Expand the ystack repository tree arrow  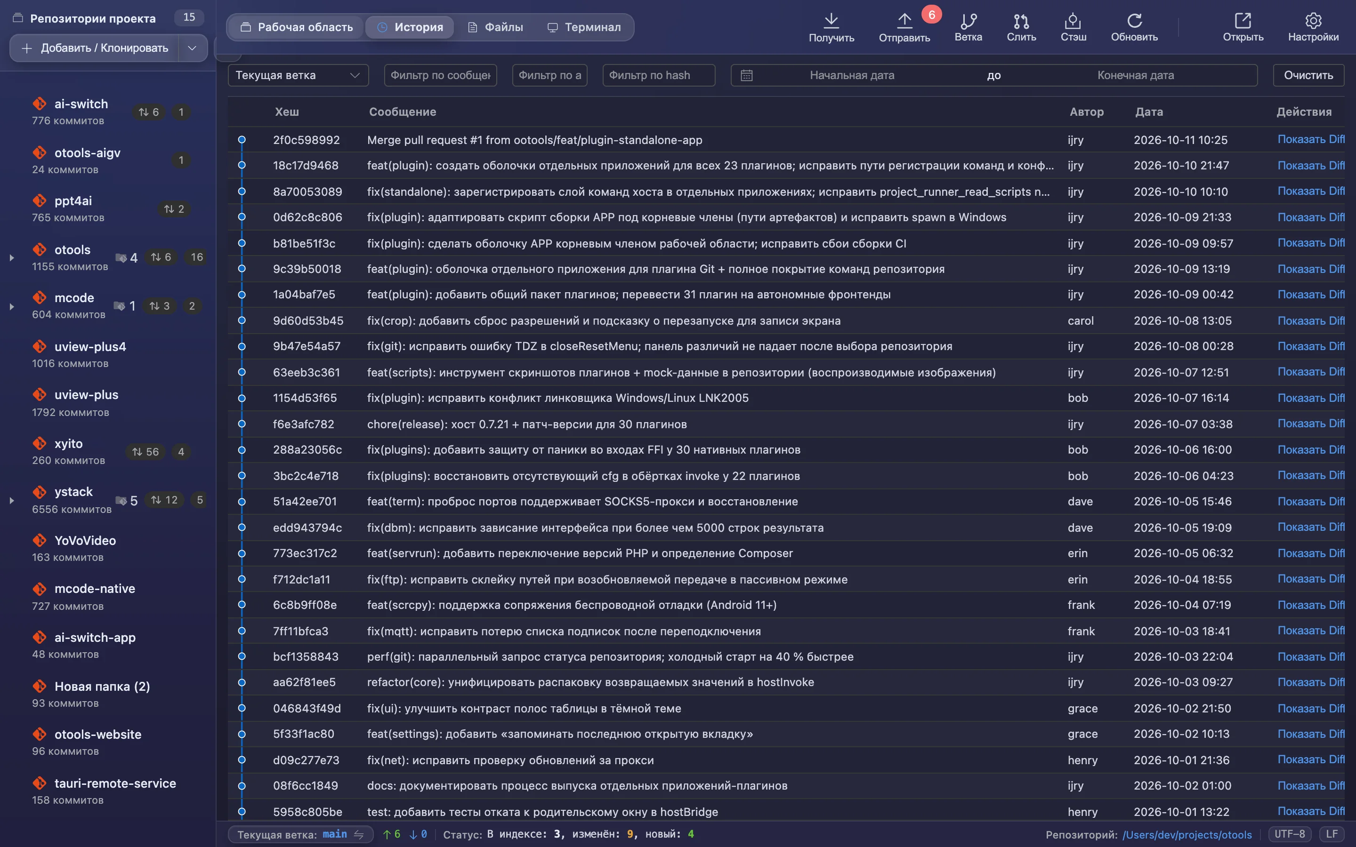coord(12,500)
